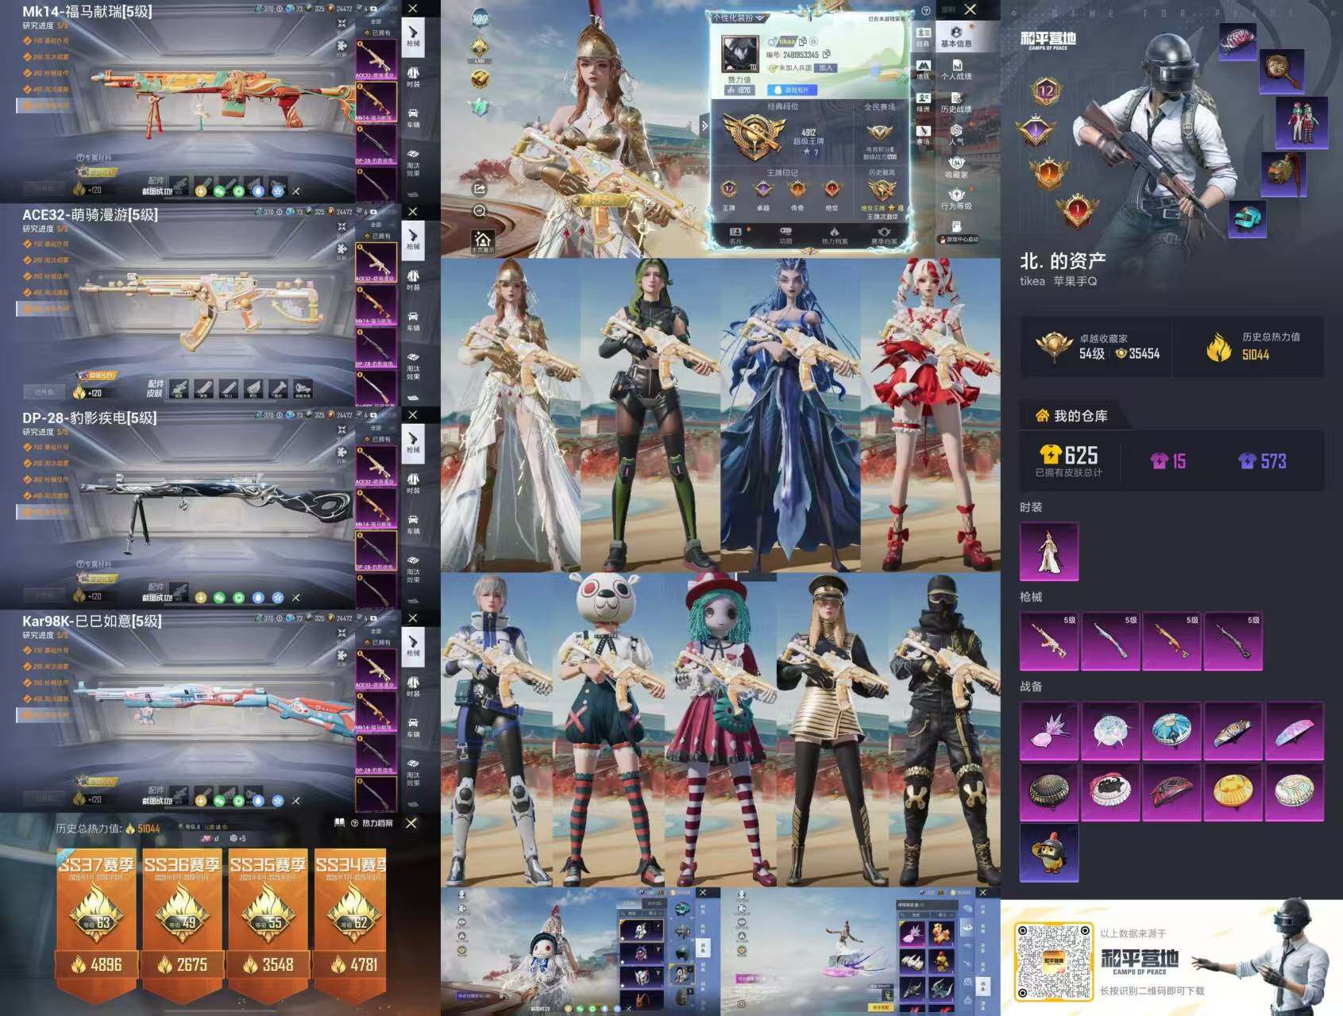Open the 行为等级 behavior level icon
The height and width of the screenshot is (1016, 1343).
pos(956,198)
